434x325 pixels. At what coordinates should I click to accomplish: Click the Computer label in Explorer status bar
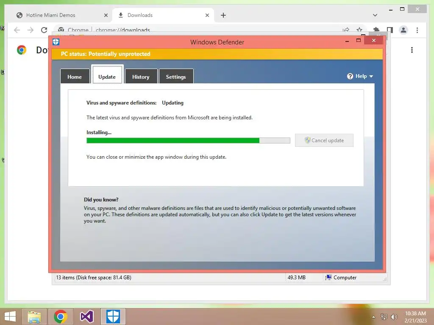(345, 278)
